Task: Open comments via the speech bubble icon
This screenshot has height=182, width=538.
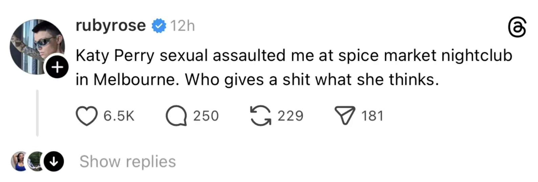Action: tap(176, 116)
